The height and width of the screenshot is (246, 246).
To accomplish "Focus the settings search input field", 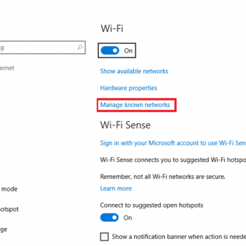I will [x=43, y=47].
